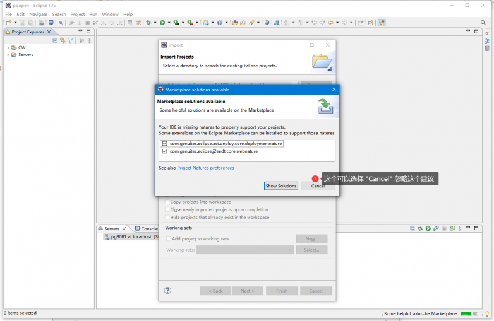Expand the CW project tree node

[x=8, y=47]
